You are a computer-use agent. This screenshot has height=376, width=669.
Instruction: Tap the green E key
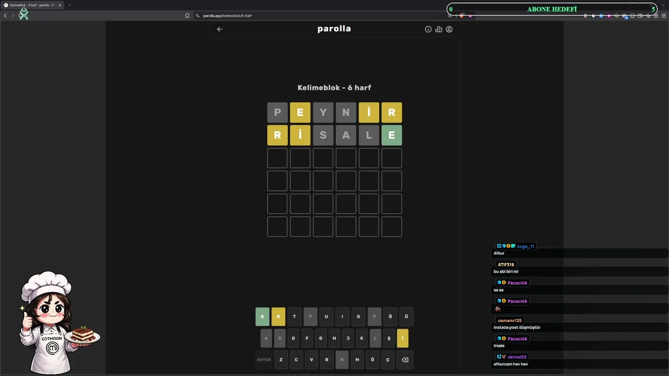[262, 316]
